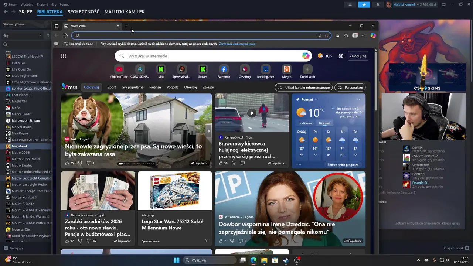Open comments on Zarobki urzędników article
Image resolution: width=473 pixels, height=266 pixels.
point(91,241)
